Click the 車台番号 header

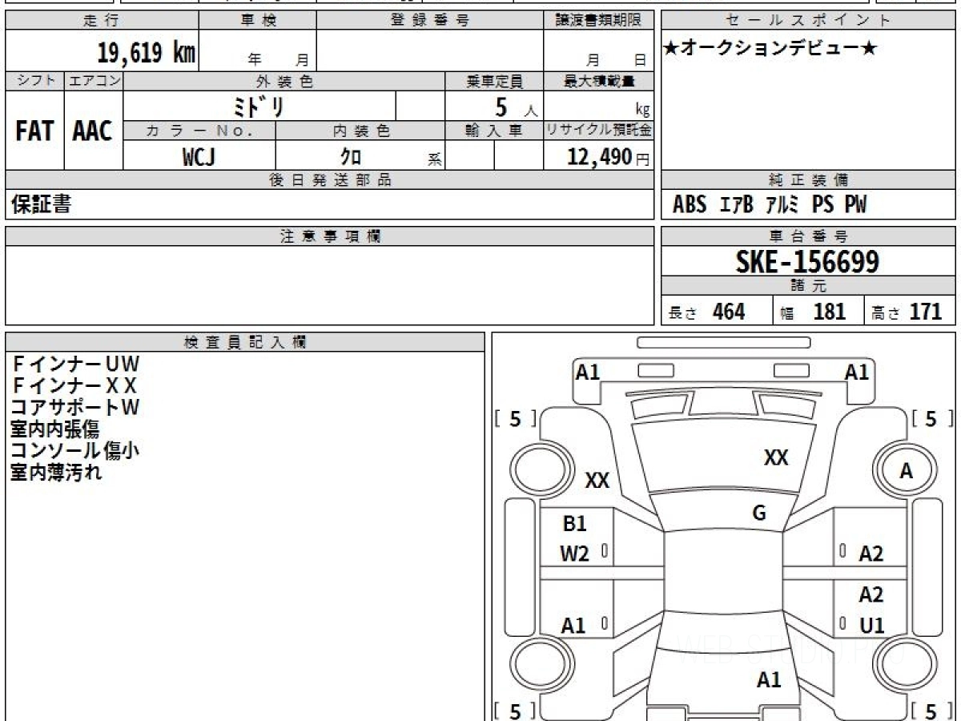pyautogui.click(x=809, y=236)
